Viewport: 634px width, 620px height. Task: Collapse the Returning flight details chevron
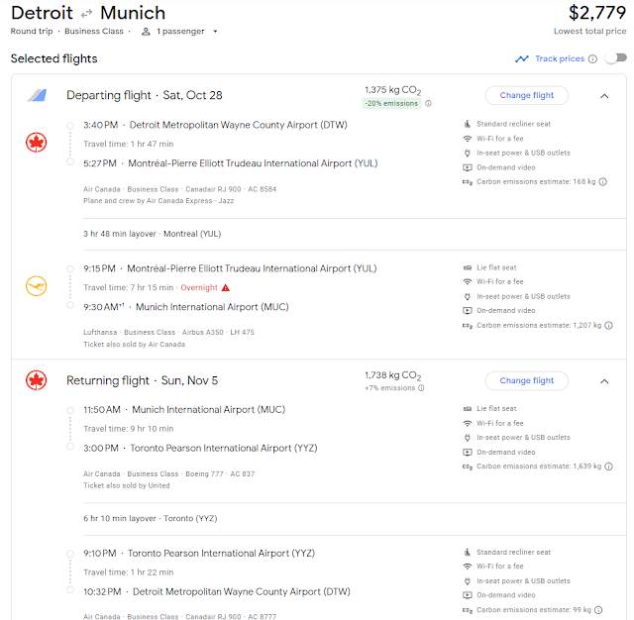(604, 381)
